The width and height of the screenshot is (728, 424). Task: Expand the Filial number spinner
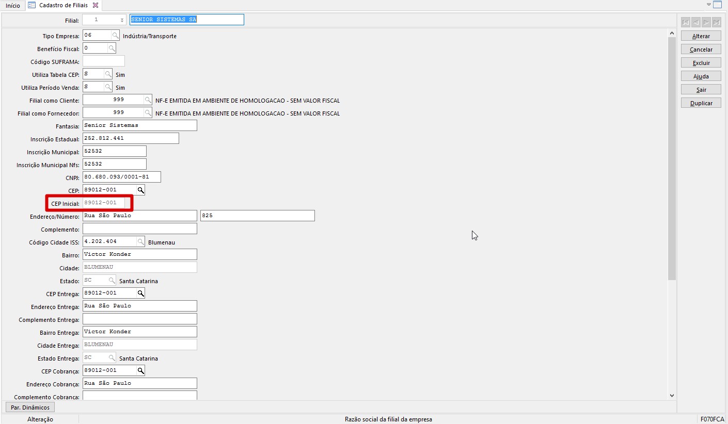click(x=122, y=20)
